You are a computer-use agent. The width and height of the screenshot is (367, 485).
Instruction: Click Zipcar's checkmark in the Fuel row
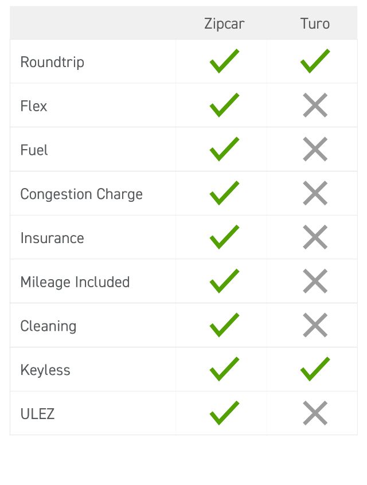tap(224, 150)
